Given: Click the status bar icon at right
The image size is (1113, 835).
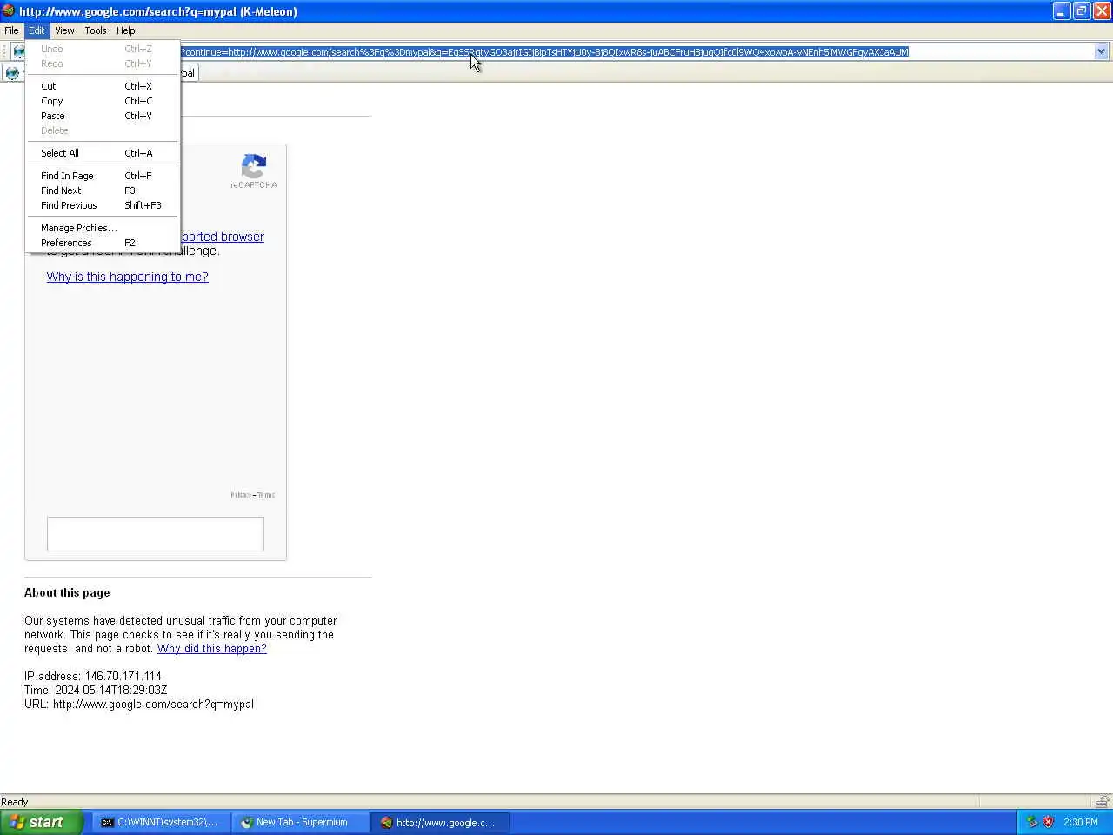Looking at the screenshot, I should click(x=1102, y=801).
